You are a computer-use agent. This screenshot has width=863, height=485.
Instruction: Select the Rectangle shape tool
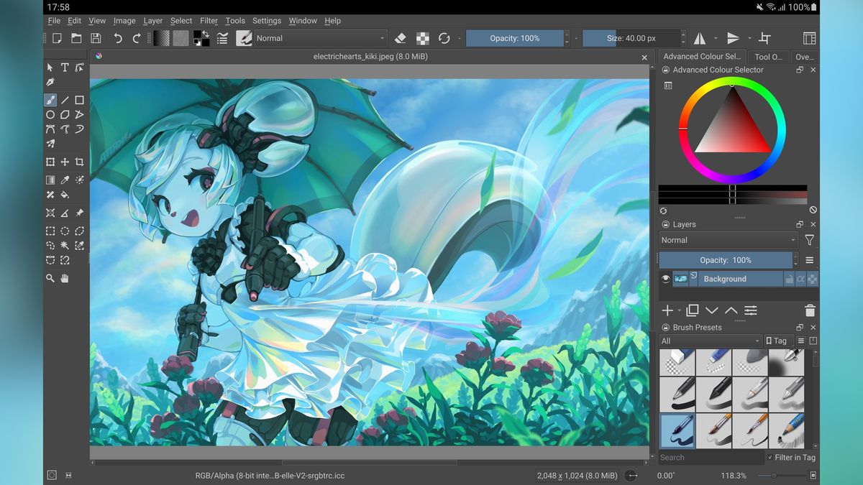coord(79,100)
